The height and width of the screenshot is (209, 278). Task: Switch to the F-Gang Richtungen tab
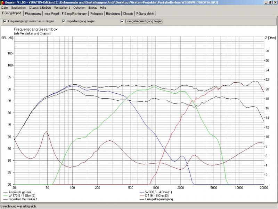[75, 14]
